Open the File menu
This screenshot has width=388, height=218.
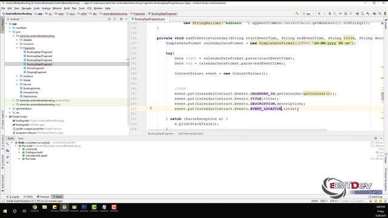(x=3, y=8)
